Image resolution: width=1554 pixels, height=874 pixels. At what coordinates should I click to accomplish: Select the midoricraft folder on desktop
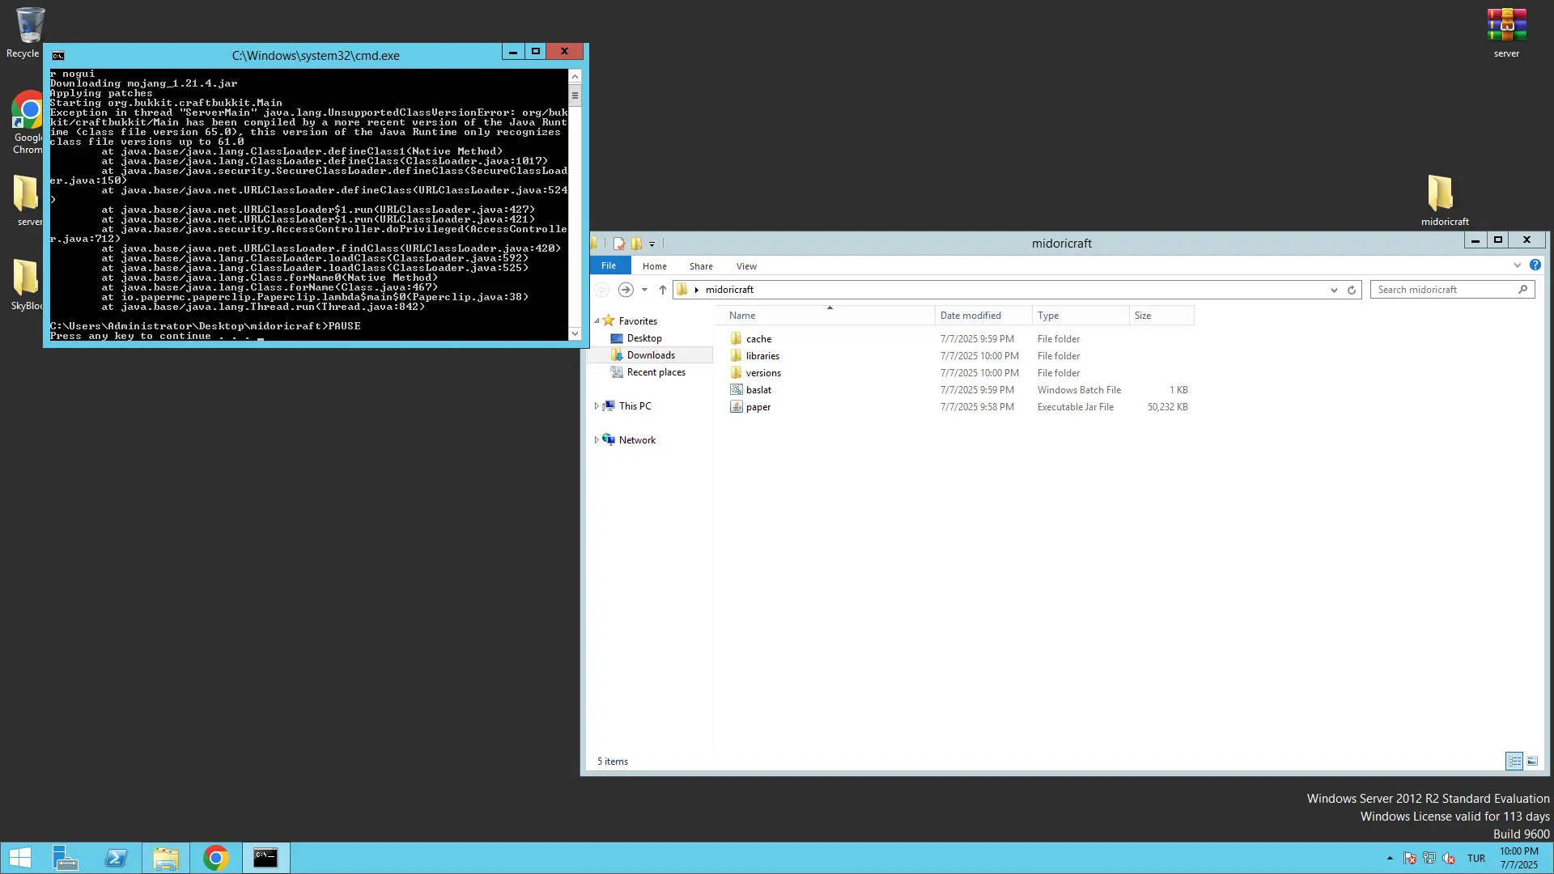click(x=1444, y=200)
